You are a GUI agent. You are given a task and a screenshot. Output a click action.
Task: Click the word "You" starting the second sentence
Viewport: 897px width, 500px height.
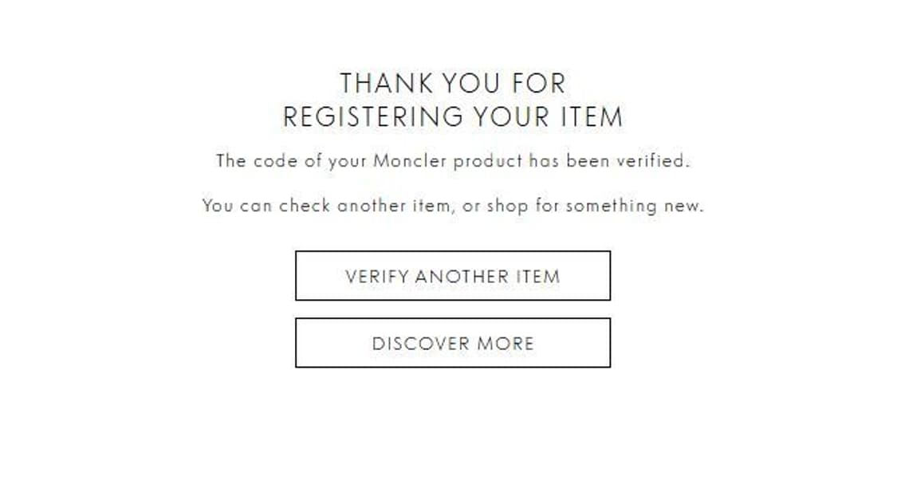[217, 206]
